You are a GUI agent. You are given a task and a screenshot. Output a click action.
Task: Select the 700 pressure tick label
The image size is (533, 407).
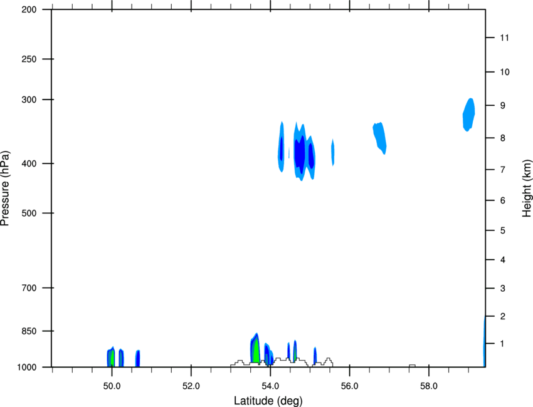click(x=29, y=288)
